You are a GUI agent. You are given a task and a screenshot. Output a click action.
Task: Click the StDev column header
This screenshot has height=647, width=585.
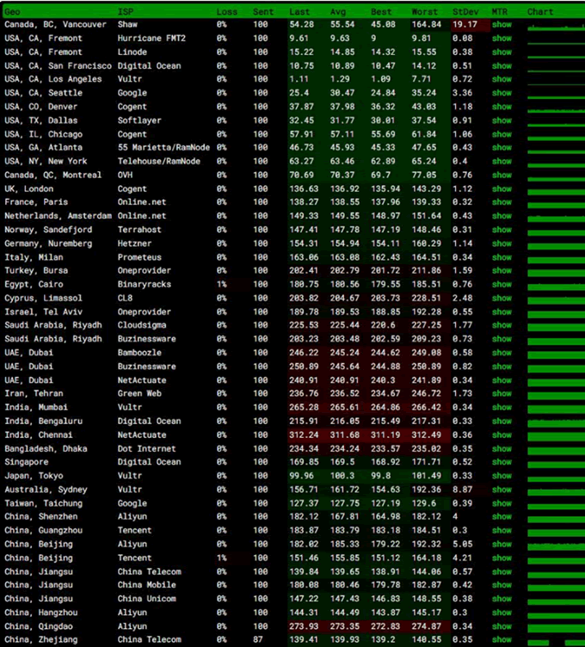coord(465,12)
